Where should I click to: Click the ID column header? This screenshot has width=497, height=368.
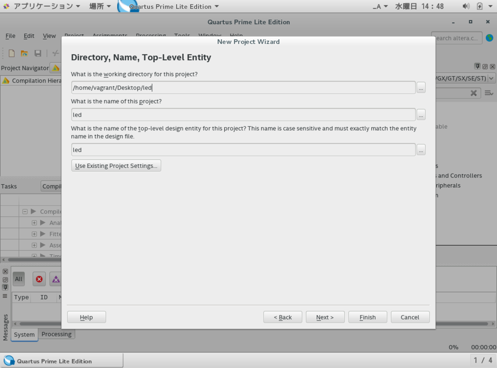[44, 298]
